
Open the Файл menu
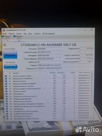point(5,33)
